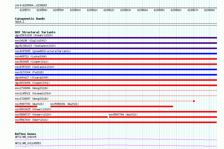Open gene WFS1|NM_001145853 label

(28, 143)
